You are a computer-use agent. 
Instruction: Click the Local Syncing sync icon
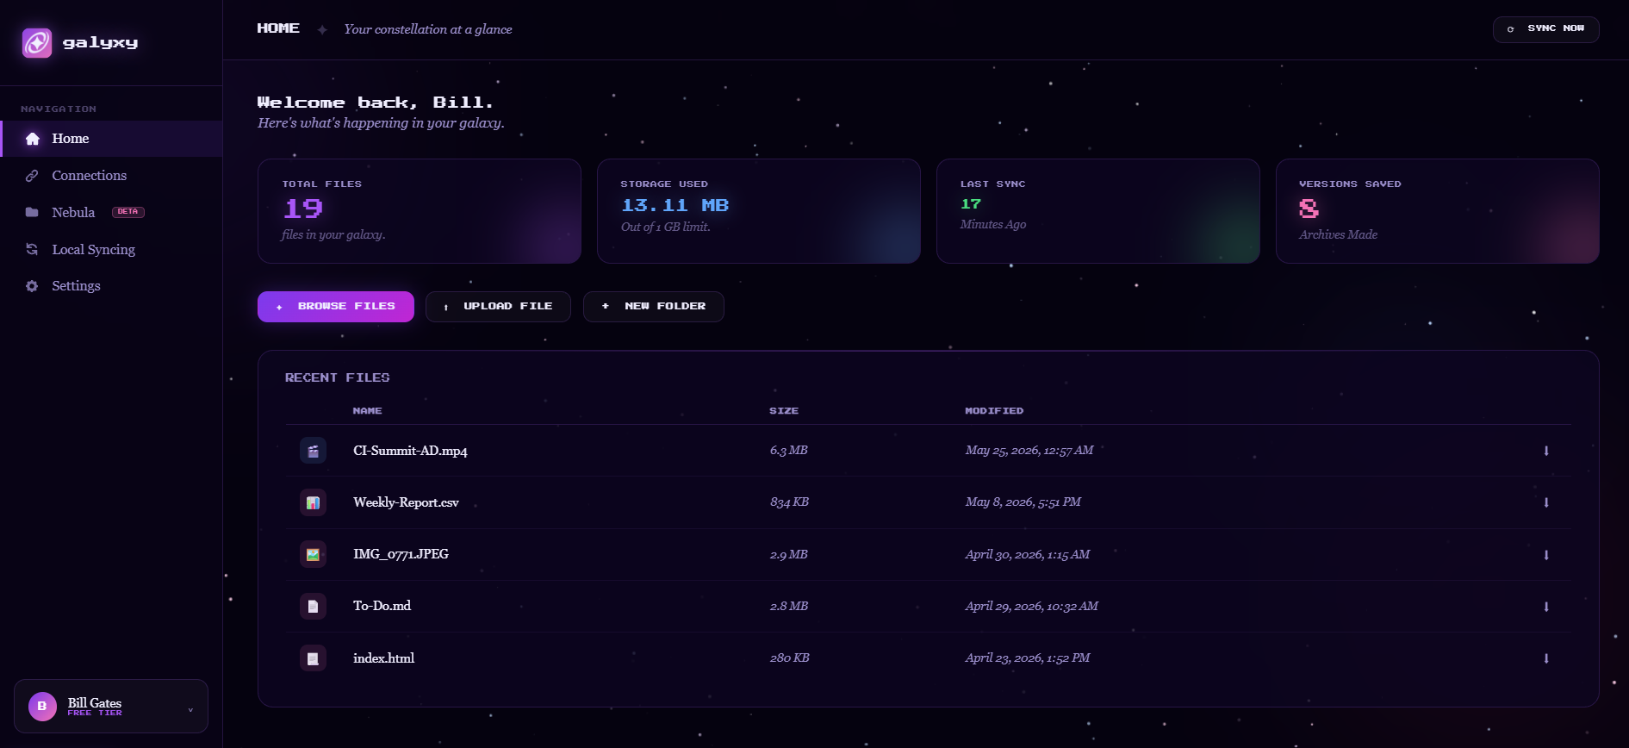click(x=32, y=249)
